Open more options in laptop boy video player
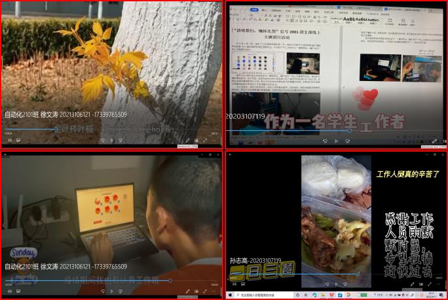 (x=214, y=291)
